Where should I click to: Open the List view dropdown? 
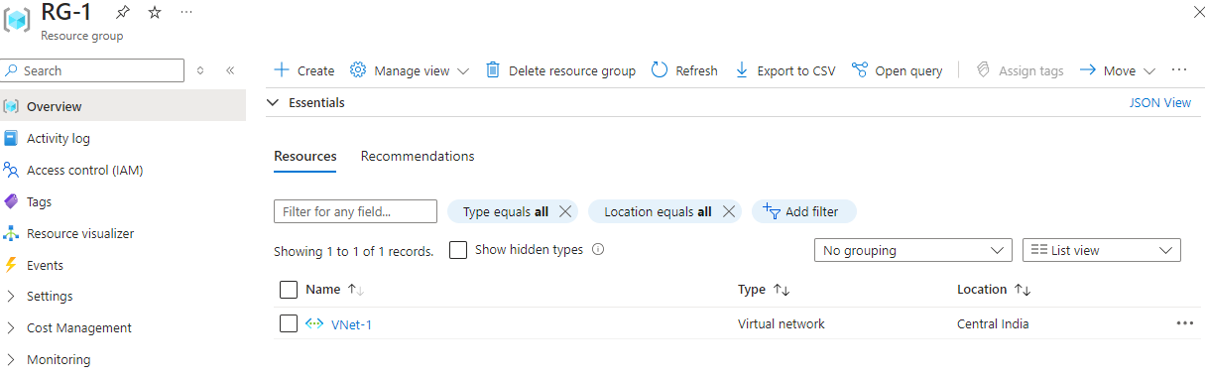point(1102,250)
